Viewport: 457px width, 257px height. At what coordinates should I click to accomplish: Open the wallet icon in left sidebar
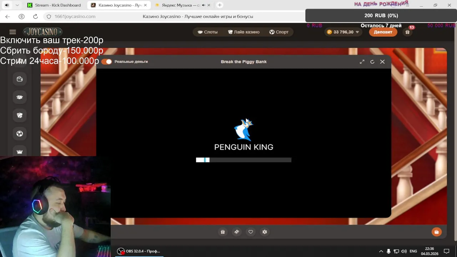[x=20, y=79]
